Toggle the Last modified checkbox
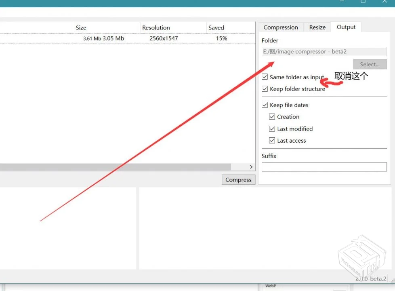The image size is (395, 291). tap(272, 129)
